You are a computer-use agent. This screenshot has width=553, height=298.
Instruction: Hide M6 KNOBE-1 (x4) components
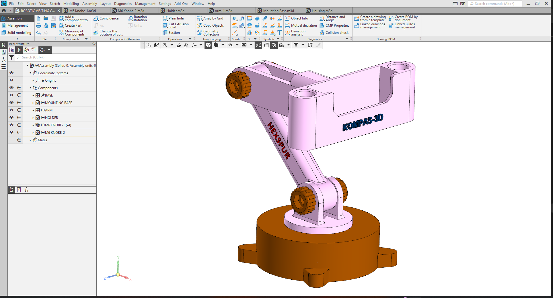coord(11,125)
